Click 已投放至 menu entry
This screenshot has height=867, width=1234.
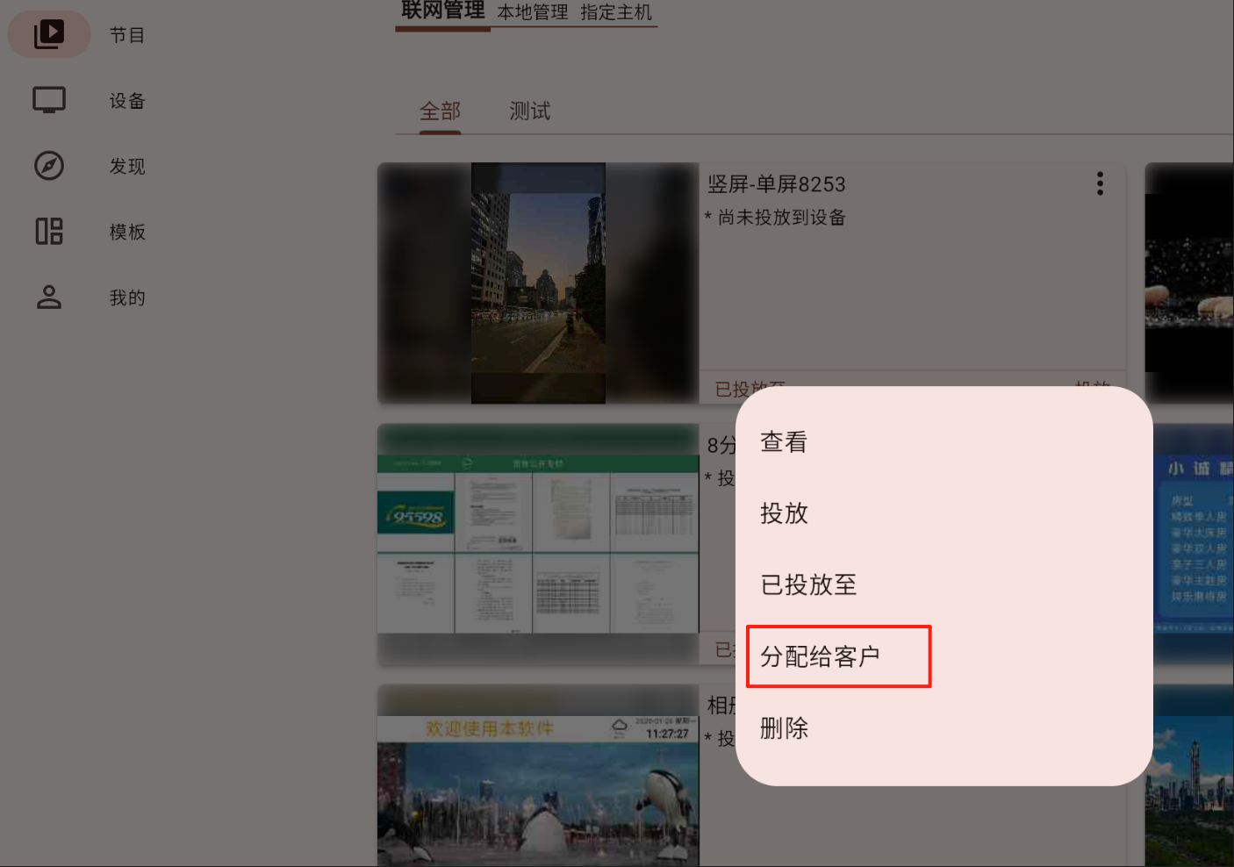[x=808, y=584]
